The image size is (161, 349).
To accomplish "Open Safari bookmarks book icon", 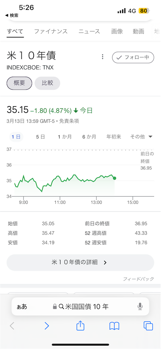I will click(x=114, y=326).
